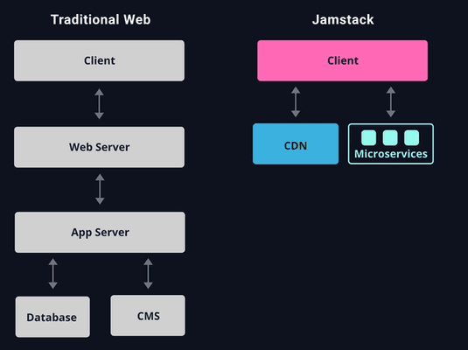Select the pink Client box
This screenshot has height=350, width=468.
tap(342, 60)
